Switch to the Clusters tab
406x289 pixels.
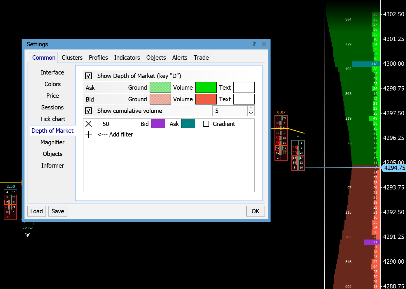(72, 58)
